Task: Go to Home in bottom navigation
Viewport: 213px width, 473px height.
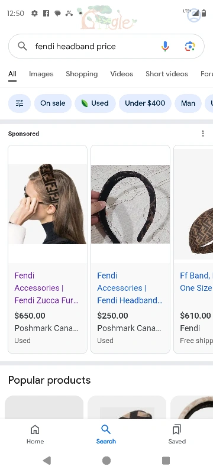Action: (x=35, y=435)
